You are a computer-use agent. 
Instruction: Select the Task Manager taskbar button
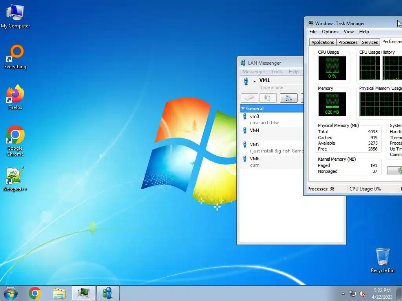[x=84, y=293]
